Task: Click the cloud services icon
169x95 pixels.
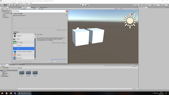Action: tap(142, 5)
